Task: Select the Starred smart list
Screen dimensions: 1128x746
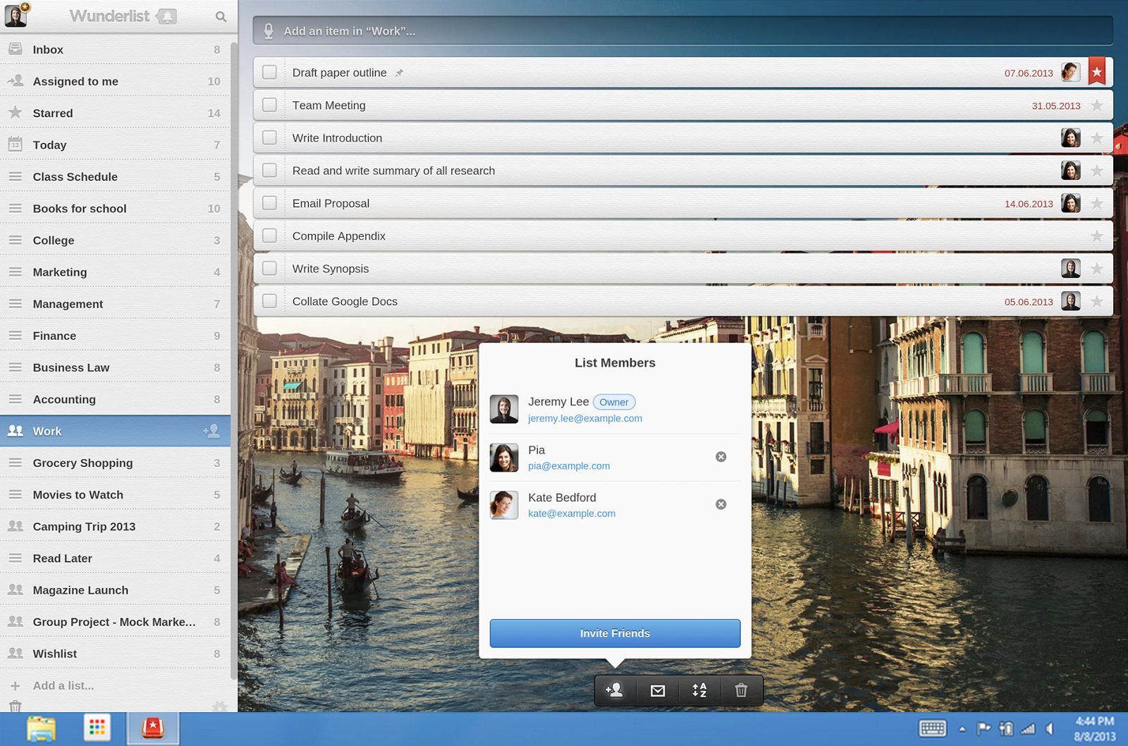Action: click(x=53, y=113)
